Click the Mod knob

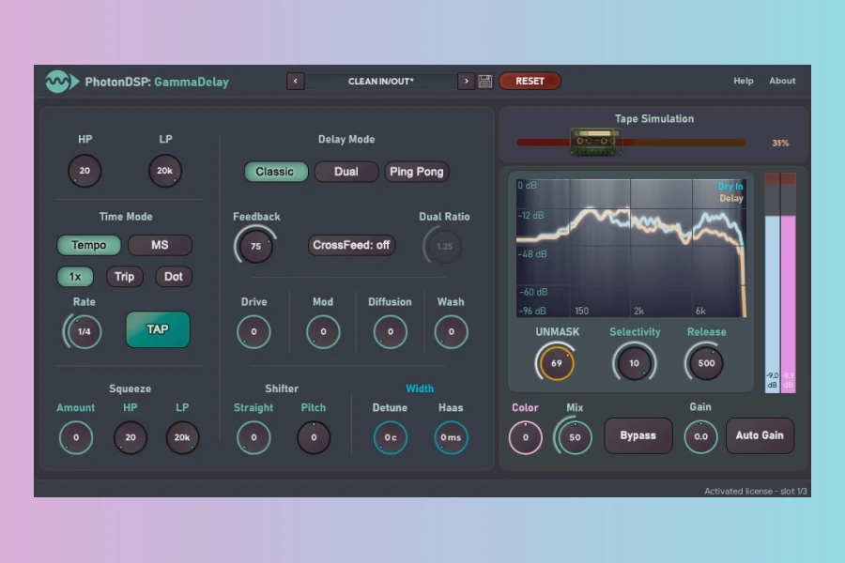pos(323,332)
